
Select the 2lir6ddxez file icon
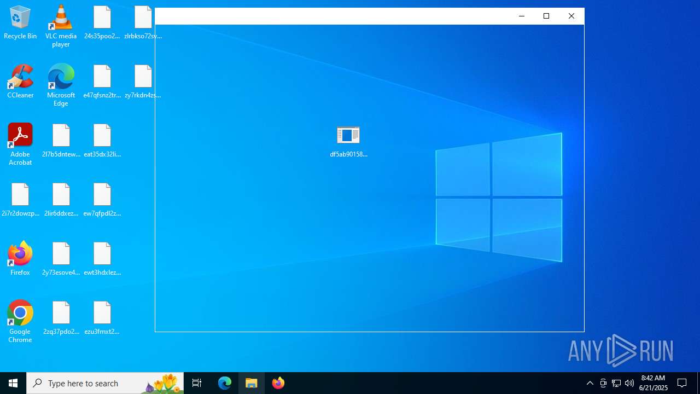(x=61, y=200)
